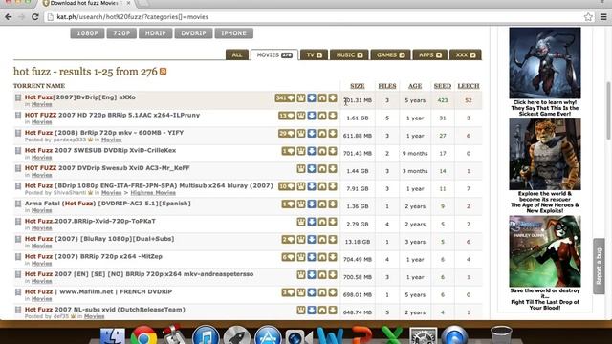Filter results by DVDRIP button

pos(193,33)
